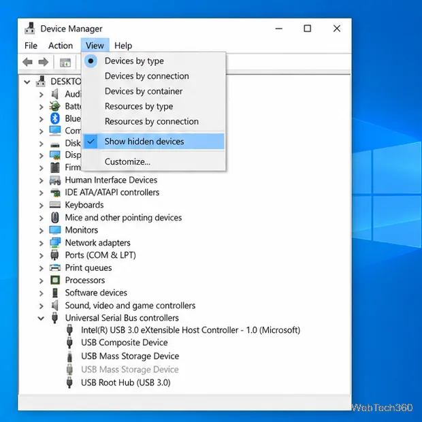
Task: Click the Sound, video and game controllers icon
Action: (54, 305)
